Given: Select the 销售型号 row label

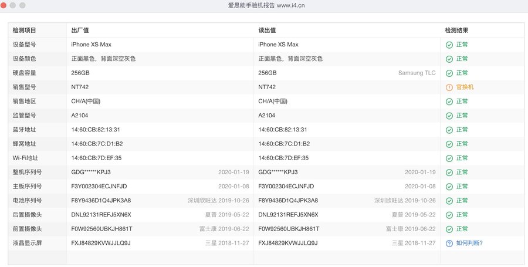Looking at the screenshot, I should pos(24,87).
